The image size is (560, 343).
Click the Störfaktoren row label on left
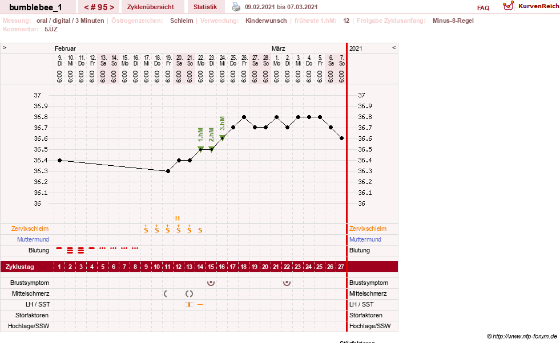click(33, 315)
